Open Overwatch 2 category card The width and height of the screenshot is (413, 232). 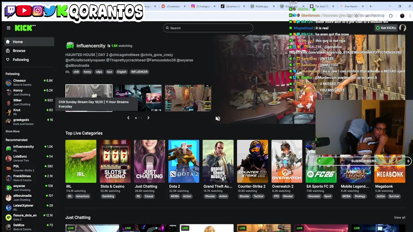click(x=287, y=161)
